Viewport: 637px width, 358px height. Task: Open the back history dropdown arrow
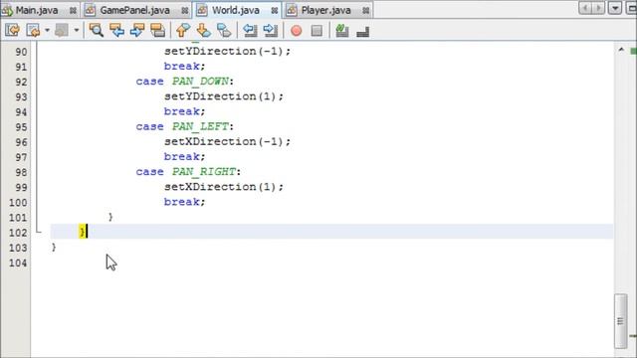point(47,30)
